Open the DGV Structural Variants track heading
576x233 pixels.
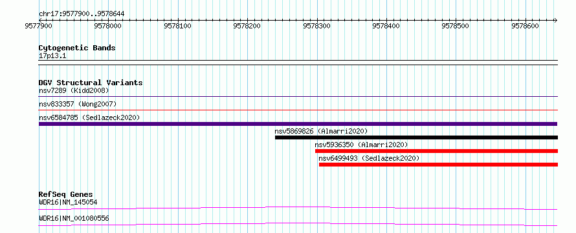coord(91,83)
